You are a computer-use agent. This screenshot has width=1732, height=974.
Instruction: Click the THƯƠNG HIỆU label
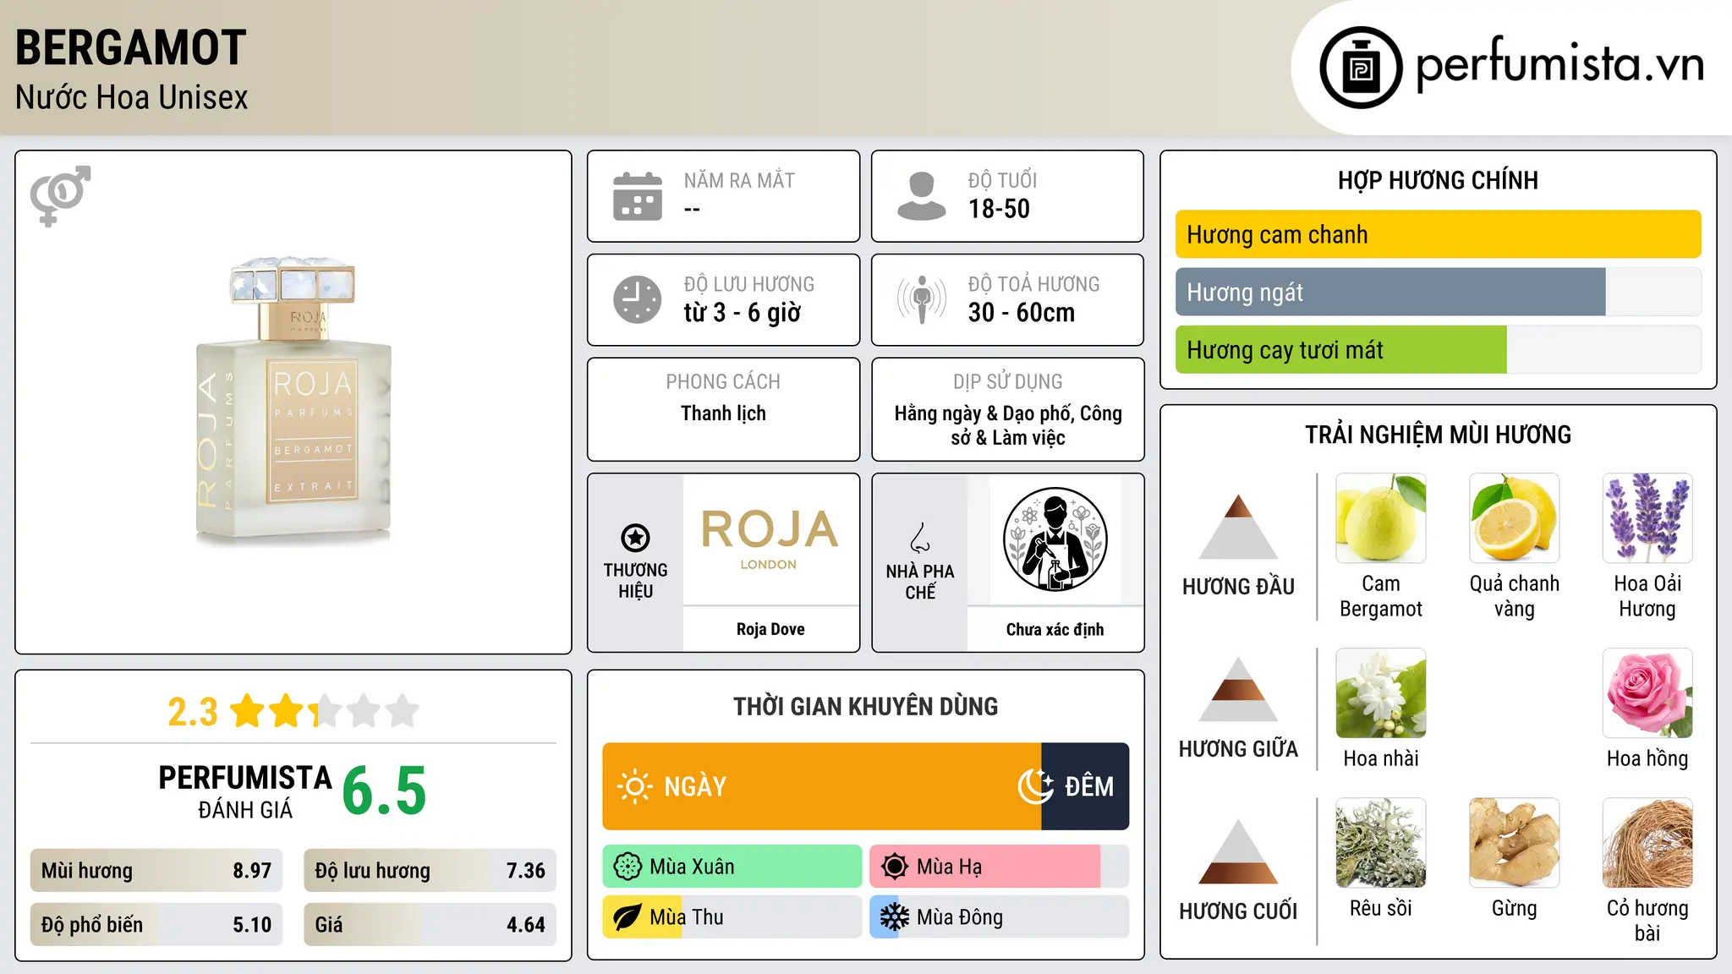[635, 581]
